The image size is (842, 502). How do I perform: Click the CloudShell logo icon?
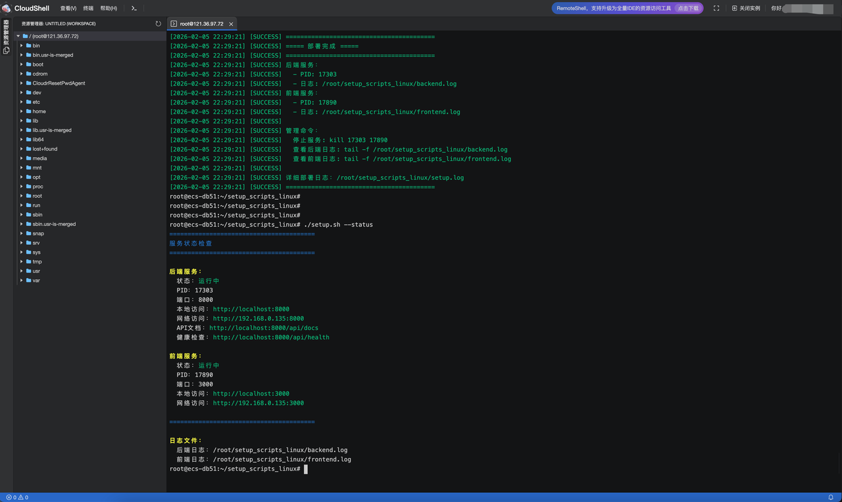tap(7, 8)
